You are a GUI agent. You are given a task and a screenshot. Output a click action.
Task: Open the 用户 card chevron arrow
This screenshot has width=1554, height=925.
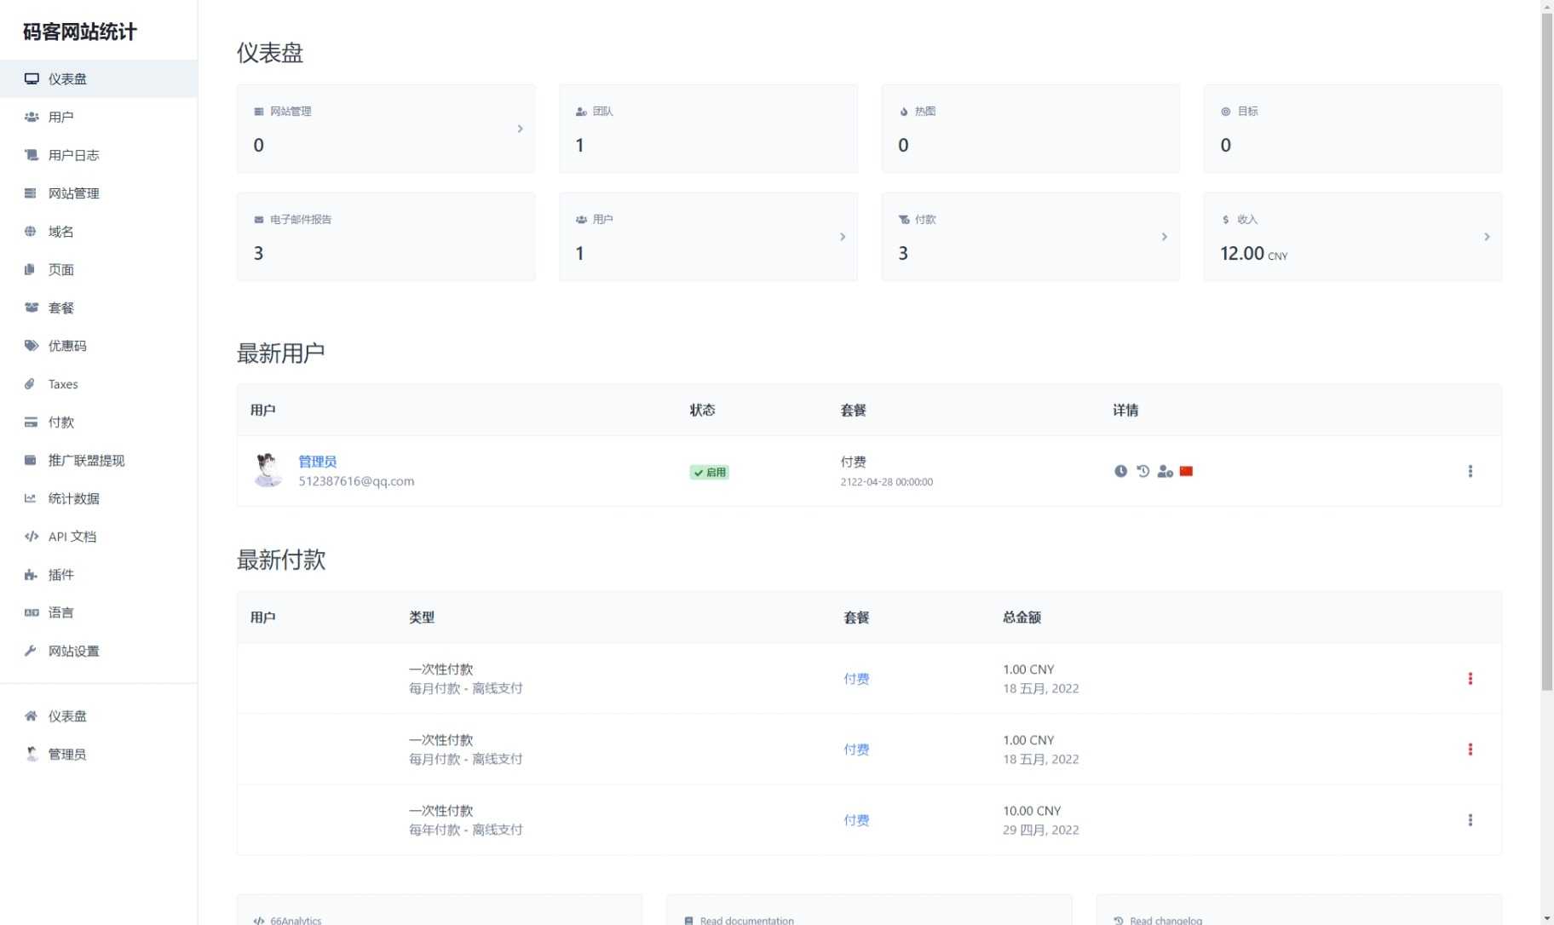(x=843, y=237)
